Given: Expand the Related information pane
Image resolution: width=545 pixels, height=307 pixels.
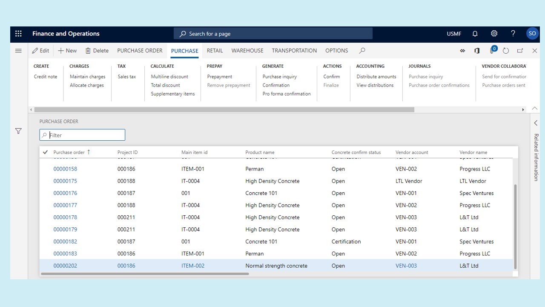Looking at the screenshot, I should tap(536, 123).
